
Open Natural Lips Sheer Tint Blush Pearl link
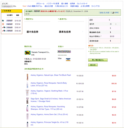coord(51,75)
